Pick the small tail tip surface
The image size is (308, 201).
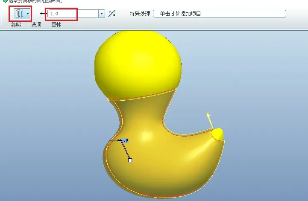tap(218, 134)
